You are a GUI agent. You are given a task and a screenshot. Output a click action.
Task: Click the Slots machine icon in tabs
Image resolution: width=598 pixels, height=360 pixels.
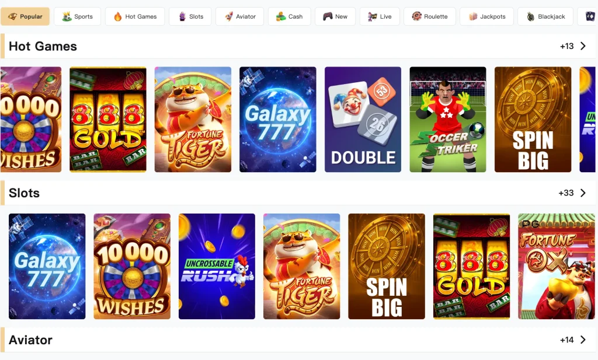[182, 16]
